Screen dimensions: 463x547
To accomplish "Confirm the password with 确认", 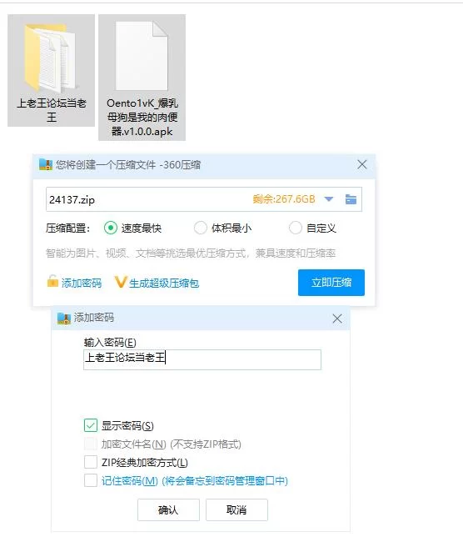I will tap(168, 510).
